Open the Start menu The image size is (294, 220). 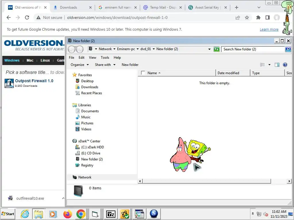[8, 214]
